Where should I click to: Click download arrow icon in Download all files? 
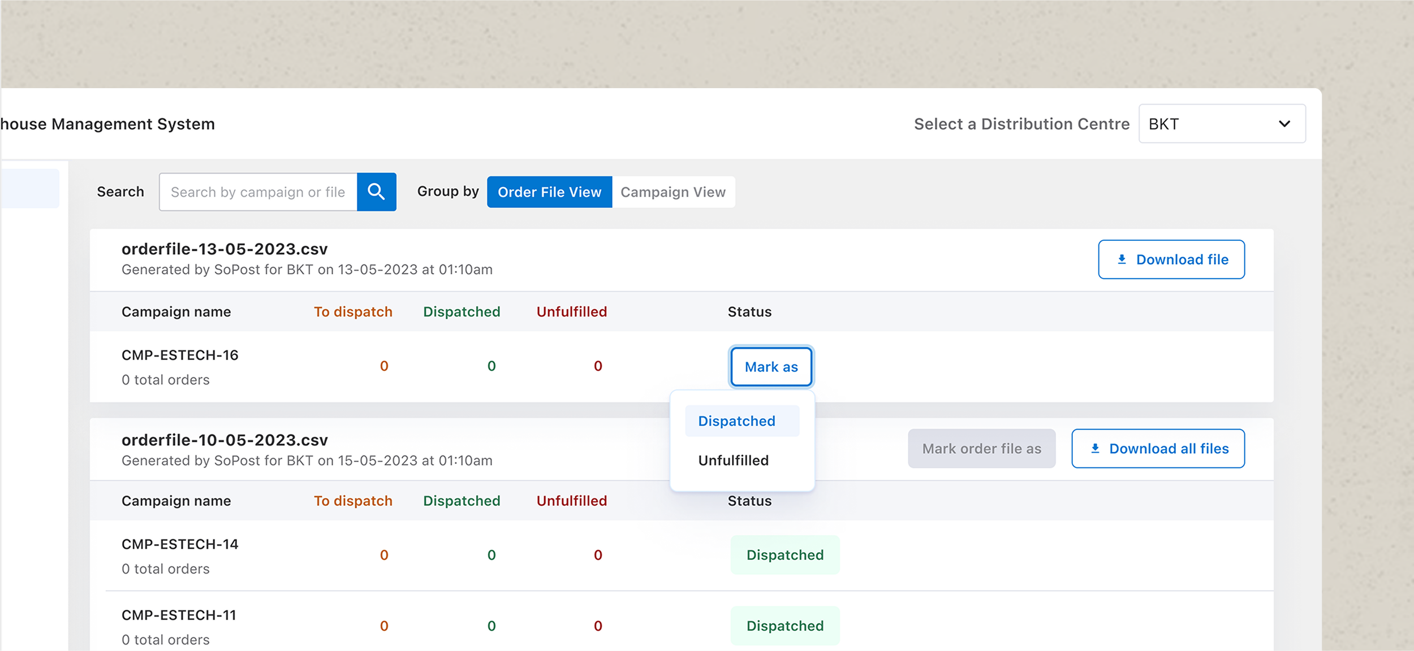pos(1095,449)
